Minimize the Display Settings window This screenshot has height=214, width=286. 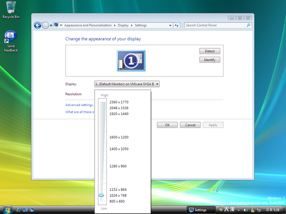(x=232, y=18)
